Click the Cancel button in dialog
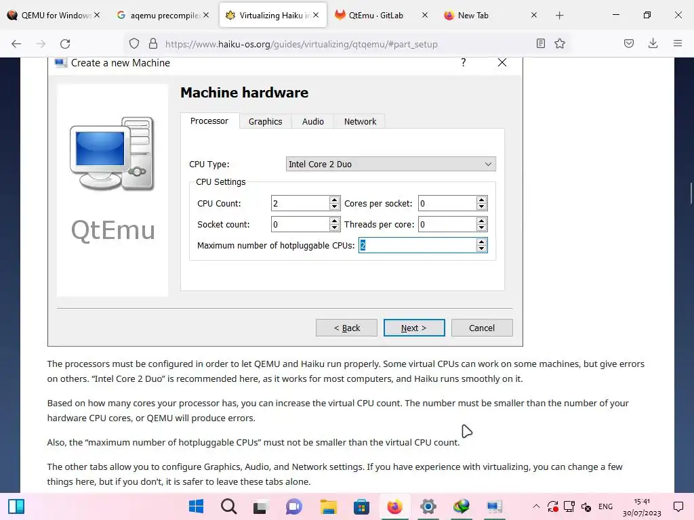The image size is (694, 520). coord(482,328)
